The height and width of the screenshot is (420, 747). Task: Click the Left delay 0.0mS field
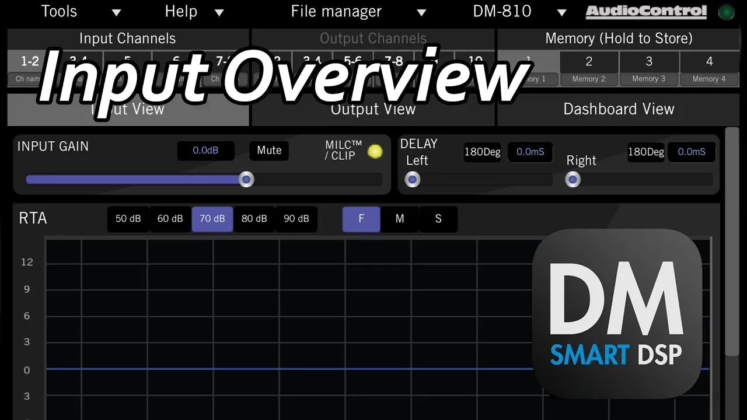[x=530, y=152]
